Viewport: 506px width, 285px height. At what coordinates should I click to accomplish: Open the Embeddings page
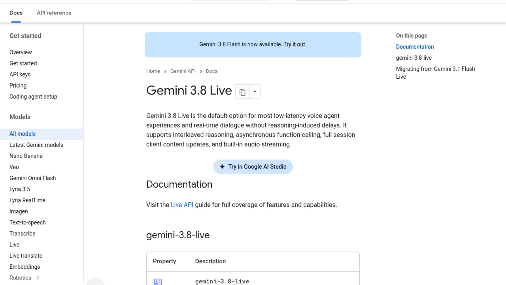tap(25, 267)
